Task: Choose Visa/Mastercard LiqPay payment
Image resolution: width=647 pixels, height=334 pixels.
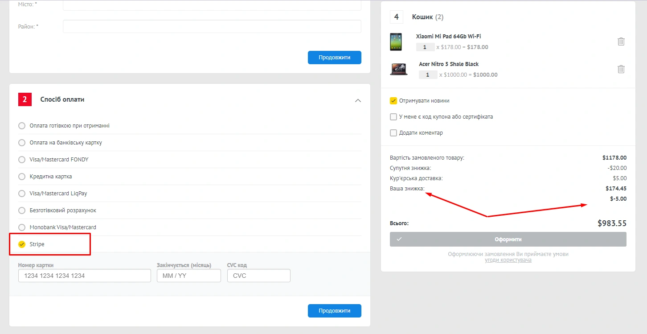Action: pyautogui.click(x=22, y=194)
